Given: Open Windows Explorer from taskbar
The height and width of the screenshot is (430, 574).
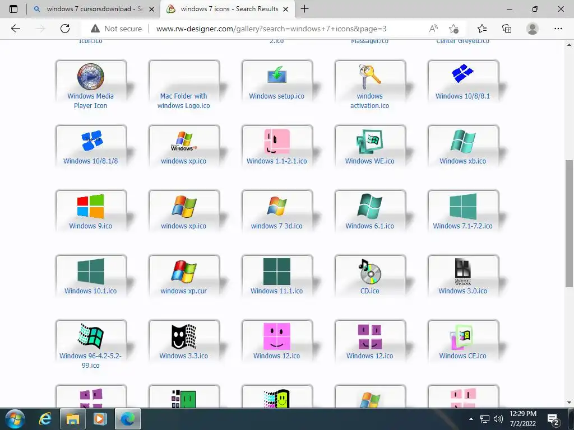Looking at the screenshot, I should (x=72, y=419).
